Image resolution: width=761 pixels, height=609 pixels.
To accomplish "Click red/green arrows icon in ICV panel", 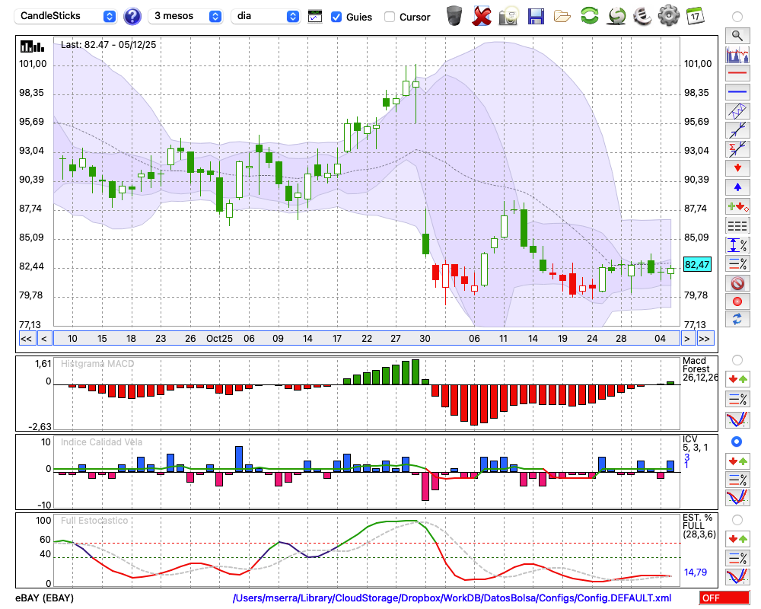I will 737,461.
